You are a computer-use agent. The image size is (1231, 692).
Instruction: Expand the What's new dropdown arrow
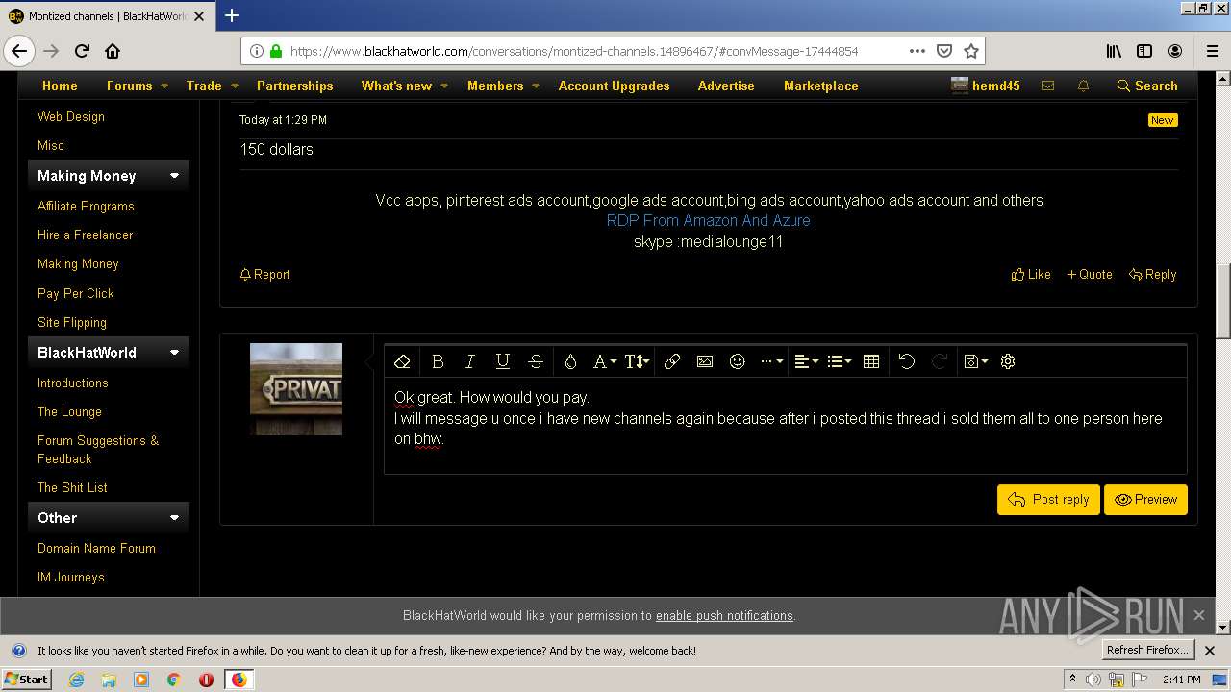pyautogui.click(x=444, y=86)
